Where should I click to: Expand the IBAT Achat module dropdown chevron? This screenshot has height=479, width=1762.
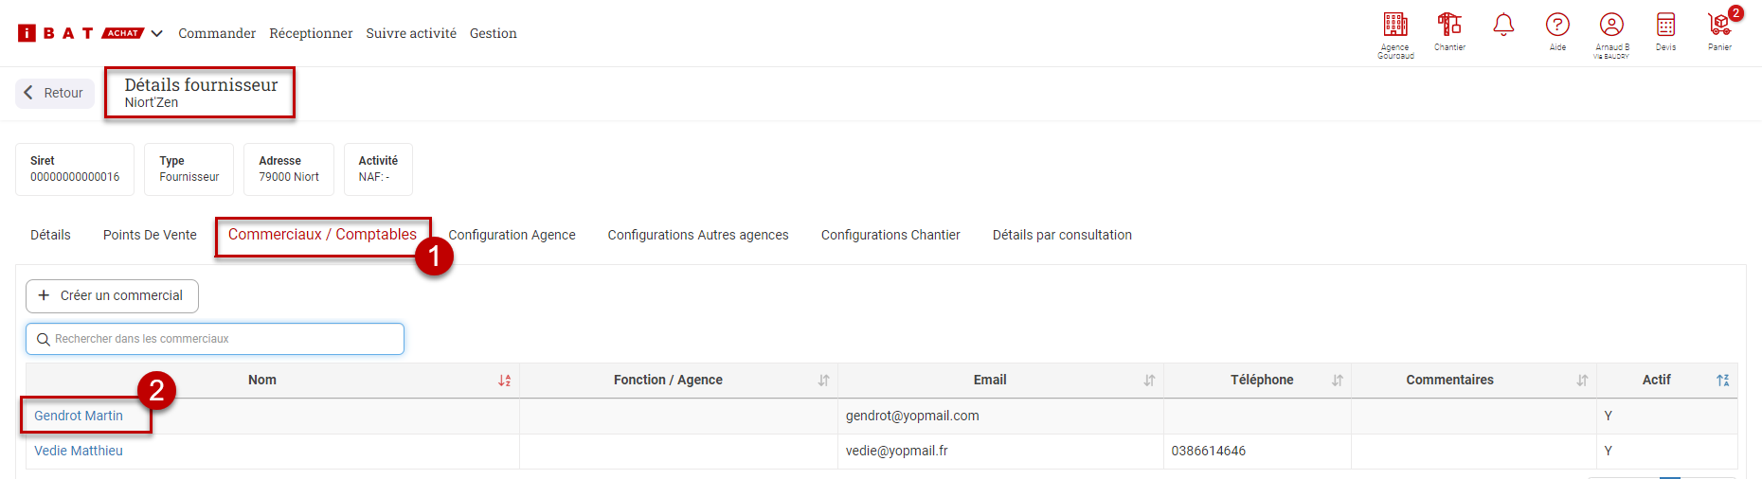point(157,33)
